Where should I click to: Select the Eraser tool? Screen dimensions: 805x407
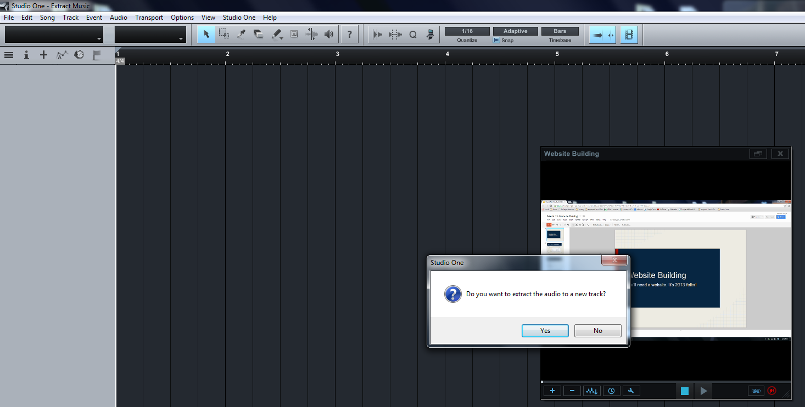click(x=259, y=35)
